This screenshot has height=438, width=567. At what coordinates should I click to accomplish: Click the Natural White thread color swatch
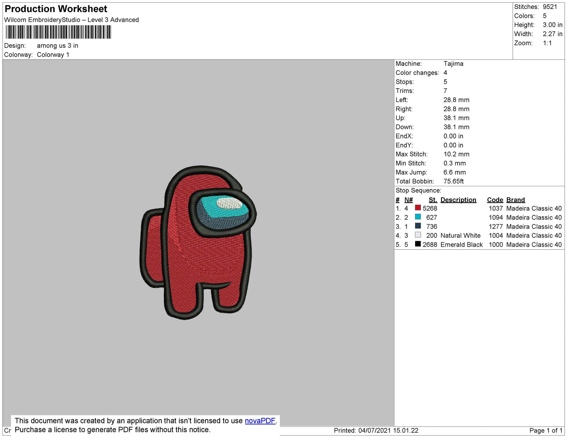418,235
